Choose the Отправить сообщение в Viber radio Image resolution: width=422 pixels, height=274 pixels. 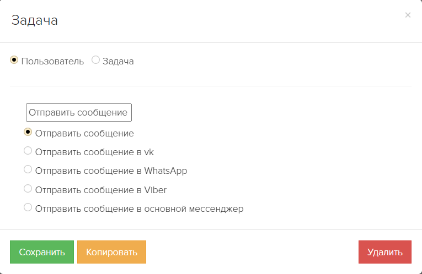coord(28,188)
